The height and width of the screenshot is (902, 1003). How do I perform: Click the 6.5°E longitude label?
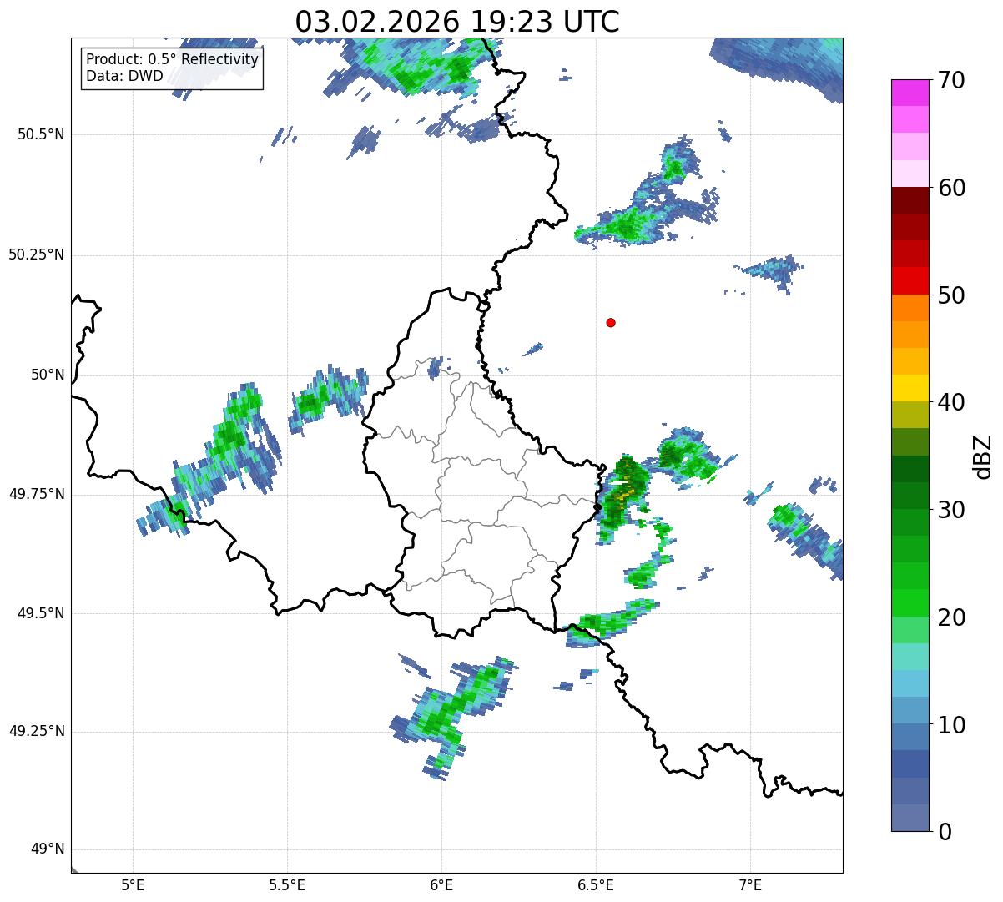pyautogui.click(x=596, y=884)
